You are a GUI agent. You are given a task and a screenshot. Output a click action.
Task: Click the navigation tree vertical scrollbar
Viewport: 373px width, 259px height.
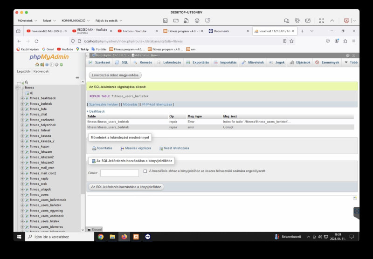tap(83, 140)
